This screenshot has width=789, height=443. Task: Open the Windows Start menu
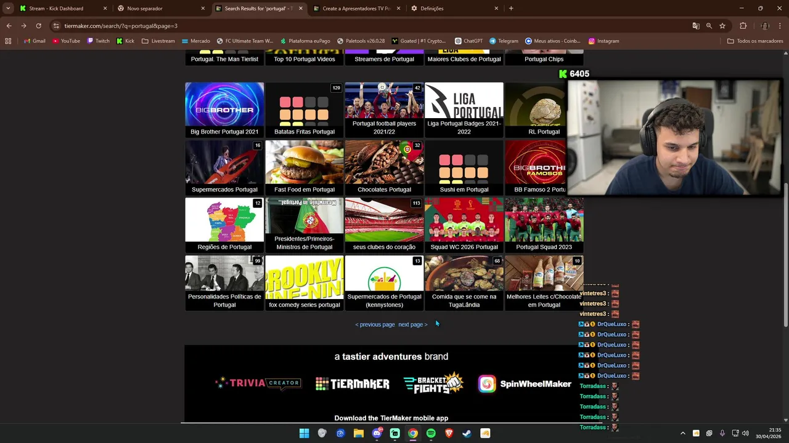(304, 433)
